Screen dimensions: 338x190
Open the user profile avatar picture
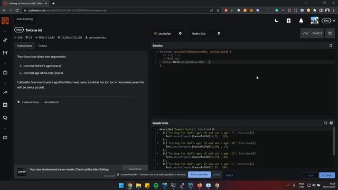(314, 21)
